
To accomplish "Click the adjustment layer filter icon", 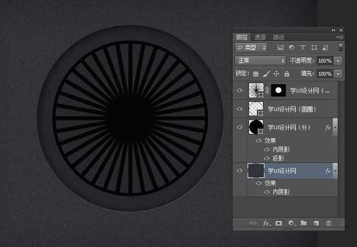I will [292, 47].
